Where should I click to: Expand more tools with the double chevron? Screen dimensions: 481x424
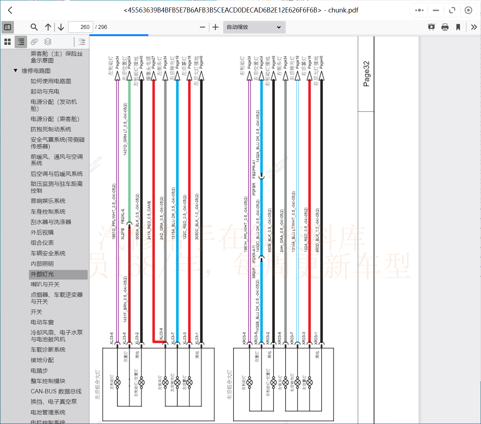click(x=474, y=27)
